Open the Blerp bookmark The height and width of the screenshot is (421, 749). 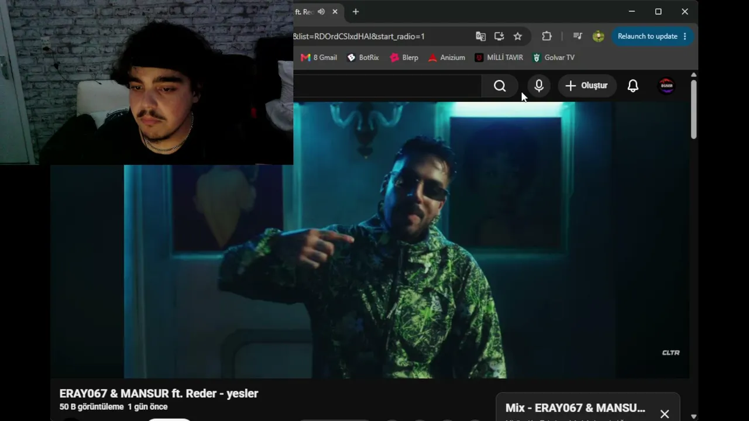click(404, 57)
